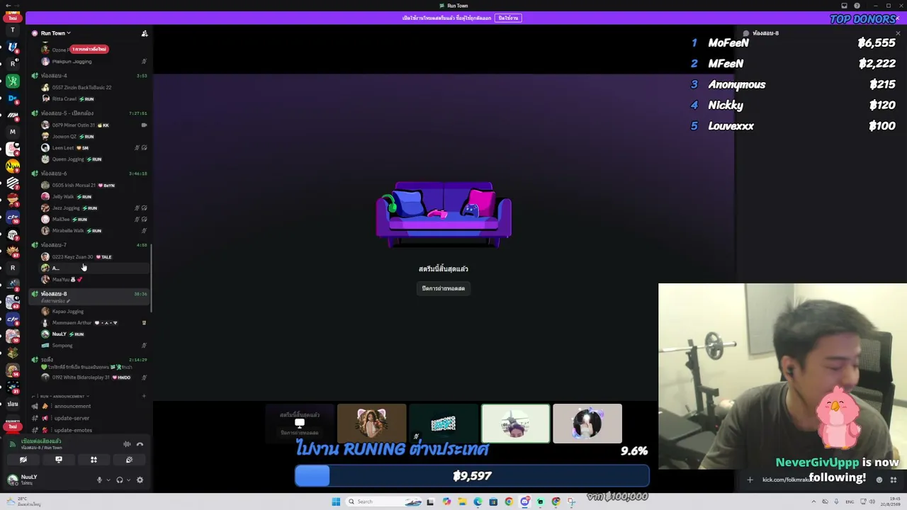
Task: Open Discord from the taskbar
Action: (524, 501)
